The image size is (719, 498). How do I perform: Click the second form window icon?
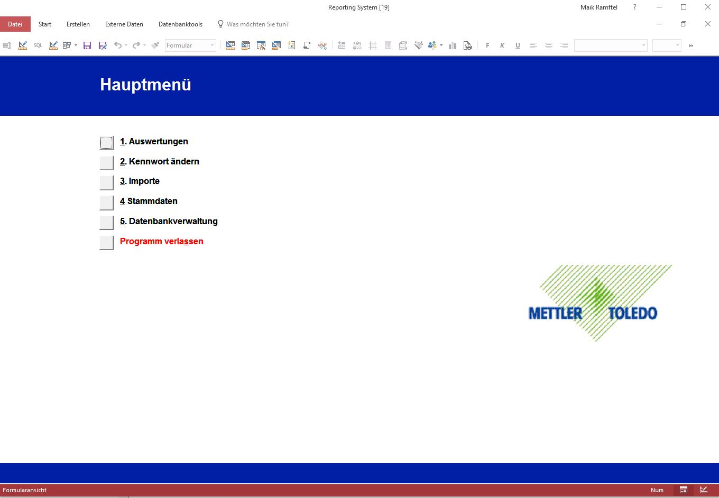[246, 45]
